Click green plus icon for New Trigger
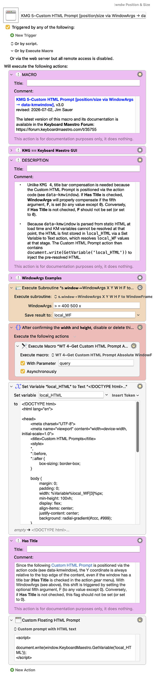 (x=12, y=35)
